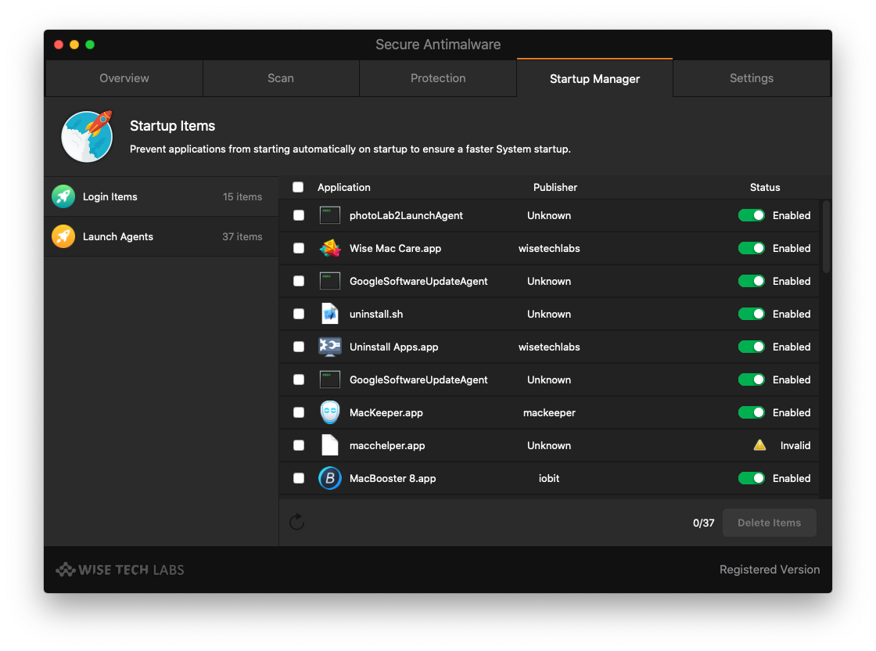The height and width of the screenshot is (651, 876).
Task: Click the Invalid status text
Action: point(795,445)
